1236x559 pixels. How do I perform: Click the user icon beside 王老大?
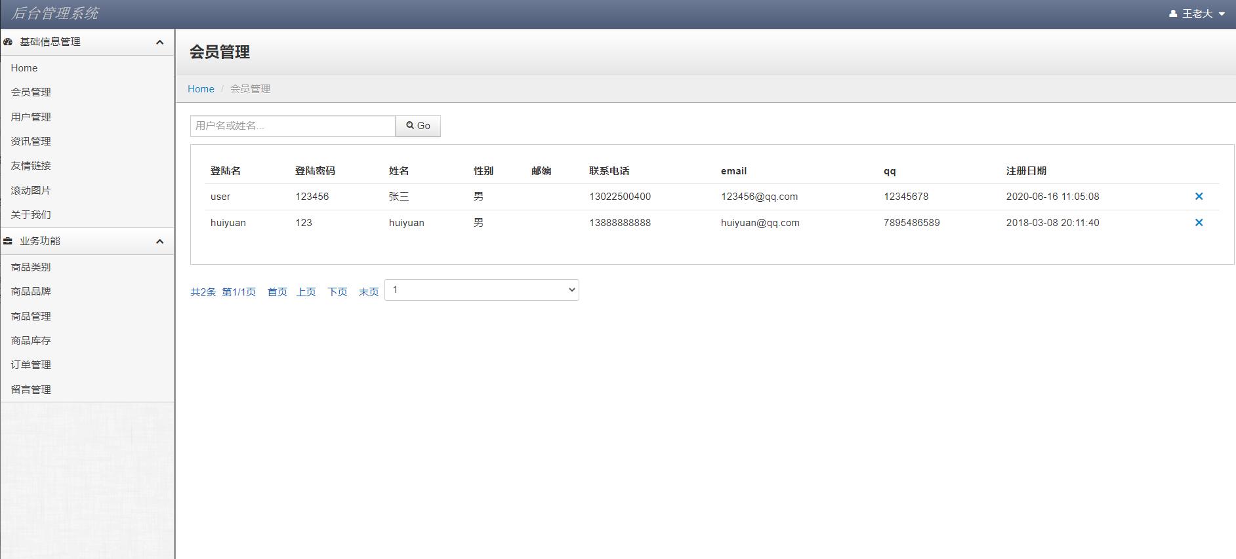click(1173, 14)
